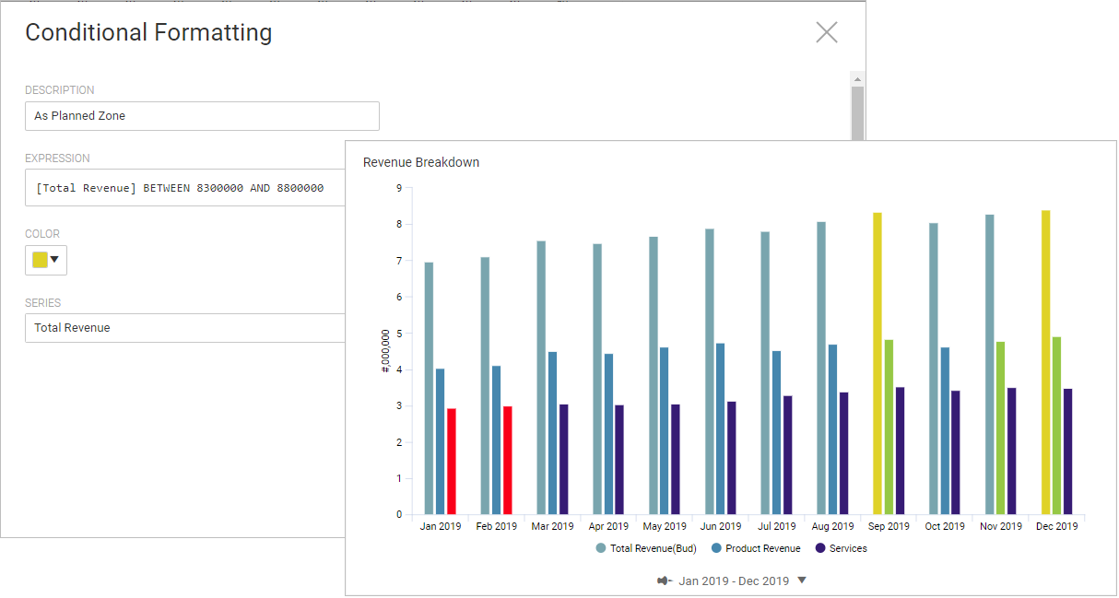The image size is (1119, 598).
Task: Click the red Jan 2019 Services bar
Action: point(452,462)
